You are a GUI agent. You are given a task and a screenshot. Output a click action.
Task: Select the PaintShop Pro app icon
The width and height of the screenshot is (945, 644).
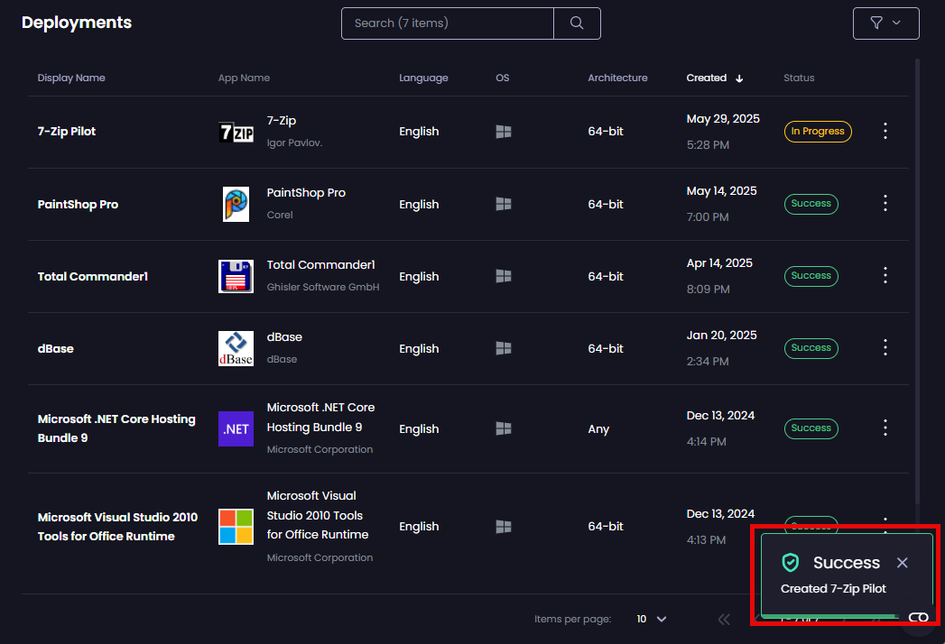[236, 203]
